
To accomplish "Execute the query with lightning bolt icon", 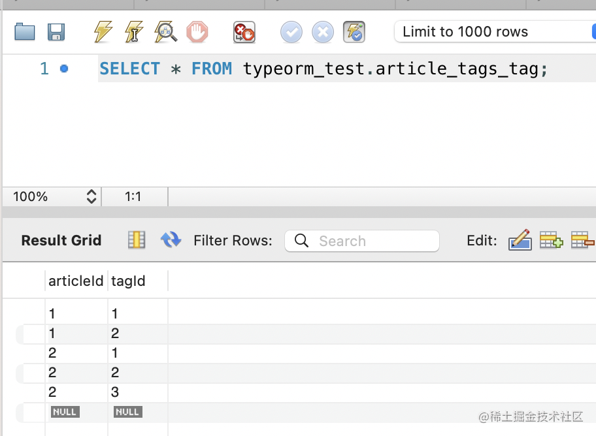I will click(103, 32).
